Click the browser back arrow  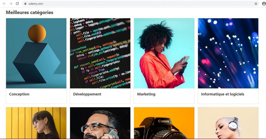coord(5,3)
